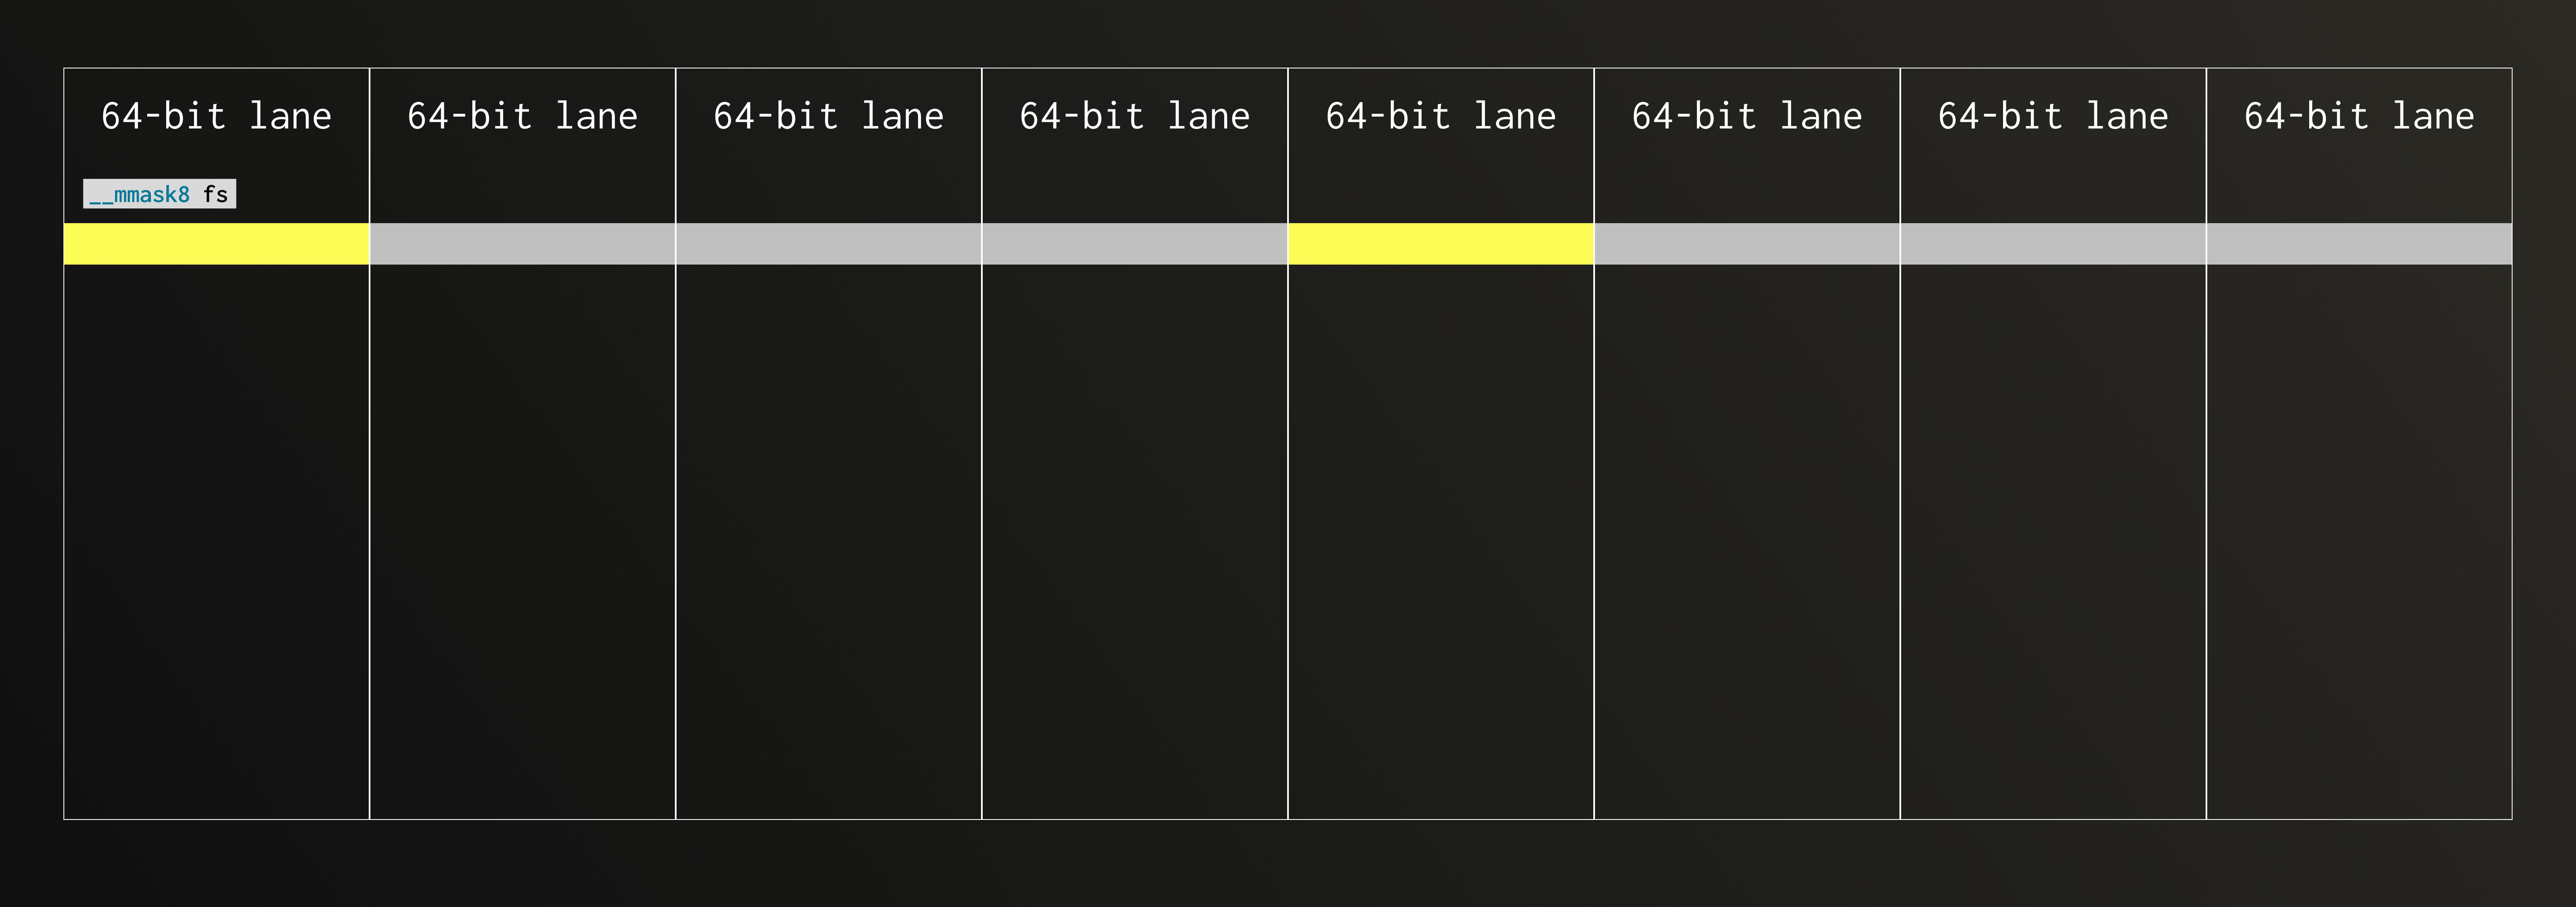Click the eighth "64-bit lane" header text

(x=2358, y=117)
